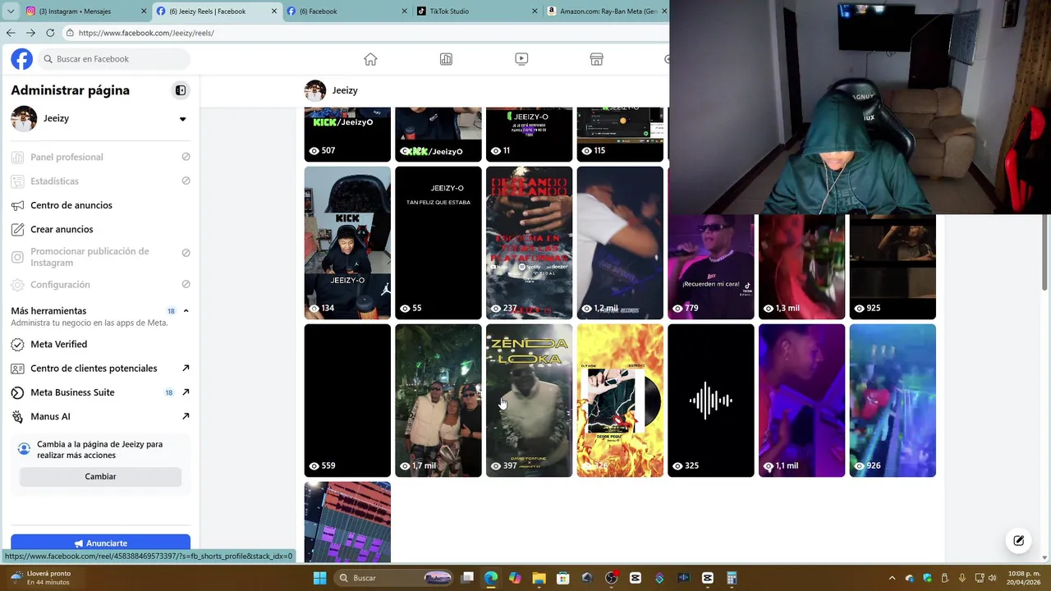Open Copilot from the taskbar
1051x591 pixels.
coord(515,578)
